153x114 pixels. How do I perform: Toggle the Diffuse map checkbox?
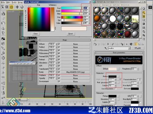click(x=59, y=44)
